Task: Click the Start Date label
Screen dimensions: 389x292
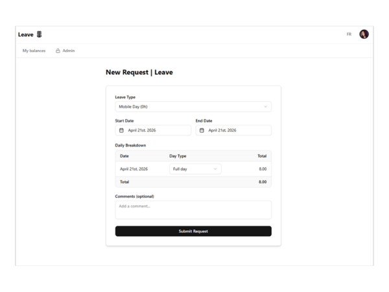Action: coord(124,121)
